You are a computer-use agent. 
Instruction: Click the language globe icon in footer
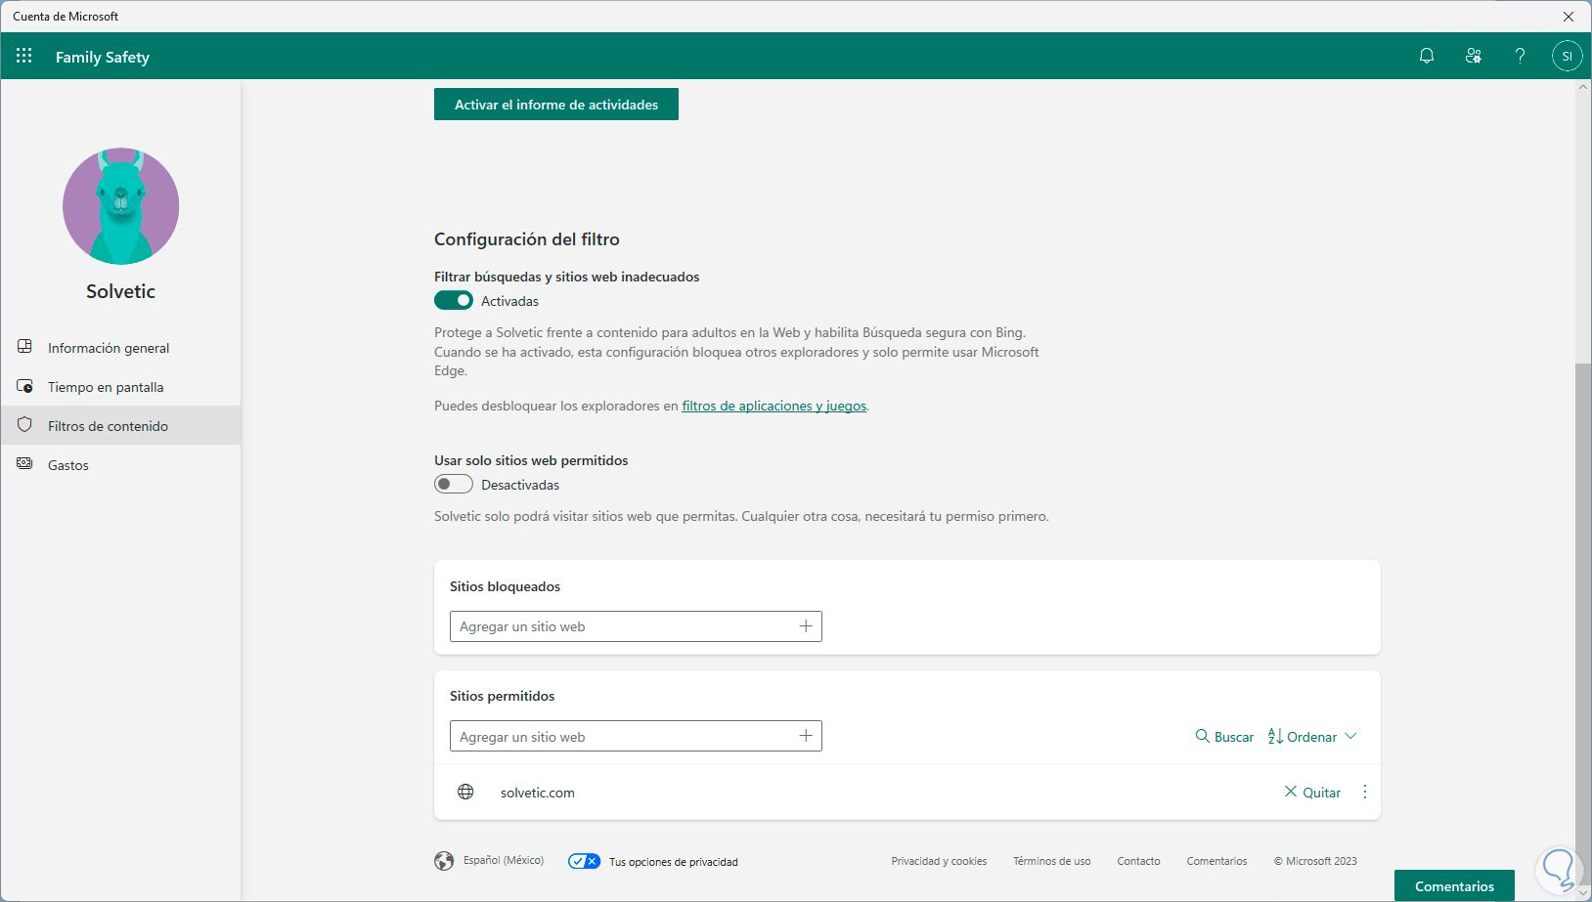point(444,861)
